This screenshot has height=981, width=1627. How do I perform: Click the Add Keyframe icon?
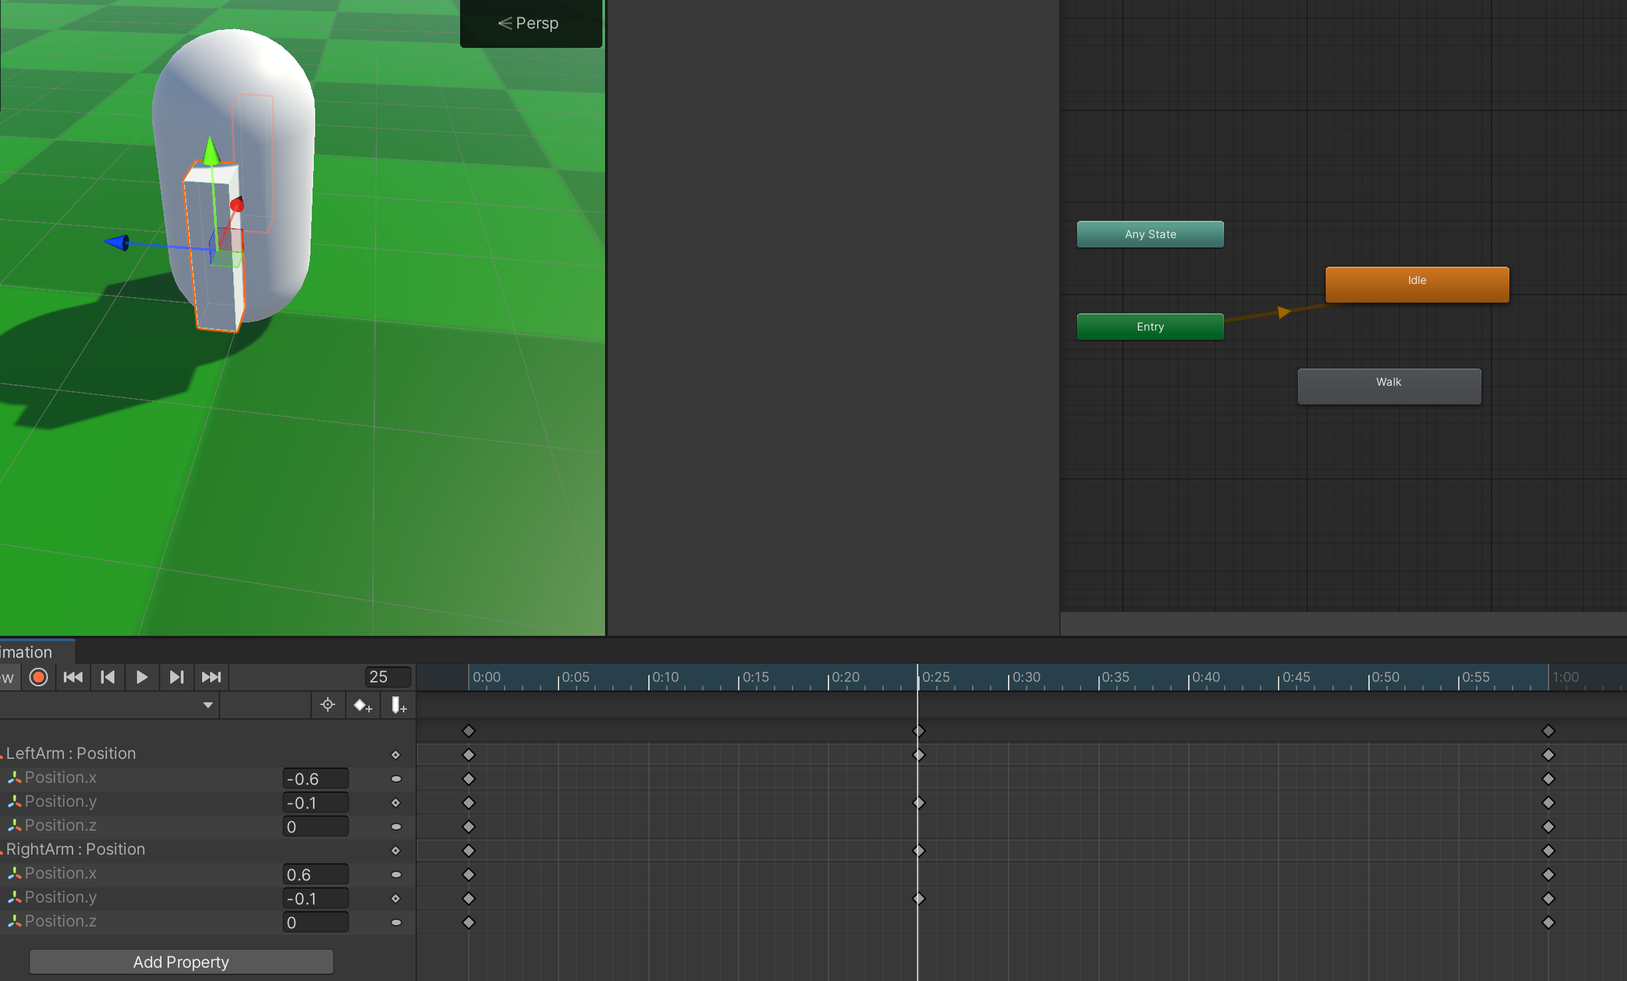coord(362,705)
